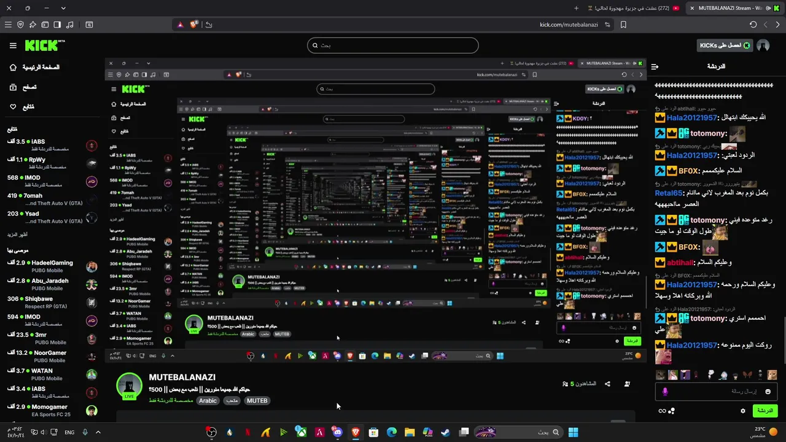Open followed channel RpWy
The width and height of the screenshot is (786, 442).
(x=52, y=163)
